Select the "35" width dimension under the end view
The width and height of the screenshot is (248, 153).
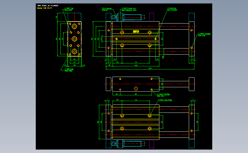(x=74, y=65)
